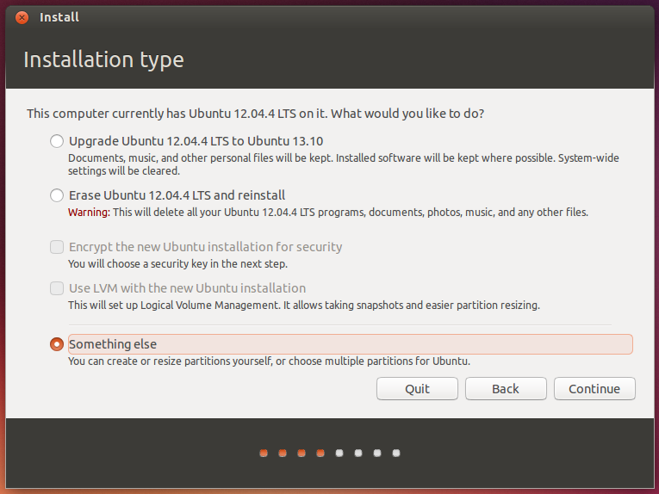Enable Encrypt the new Ubuntu installation checkbox
Screen dimensions: 659x494
[57, 247]
